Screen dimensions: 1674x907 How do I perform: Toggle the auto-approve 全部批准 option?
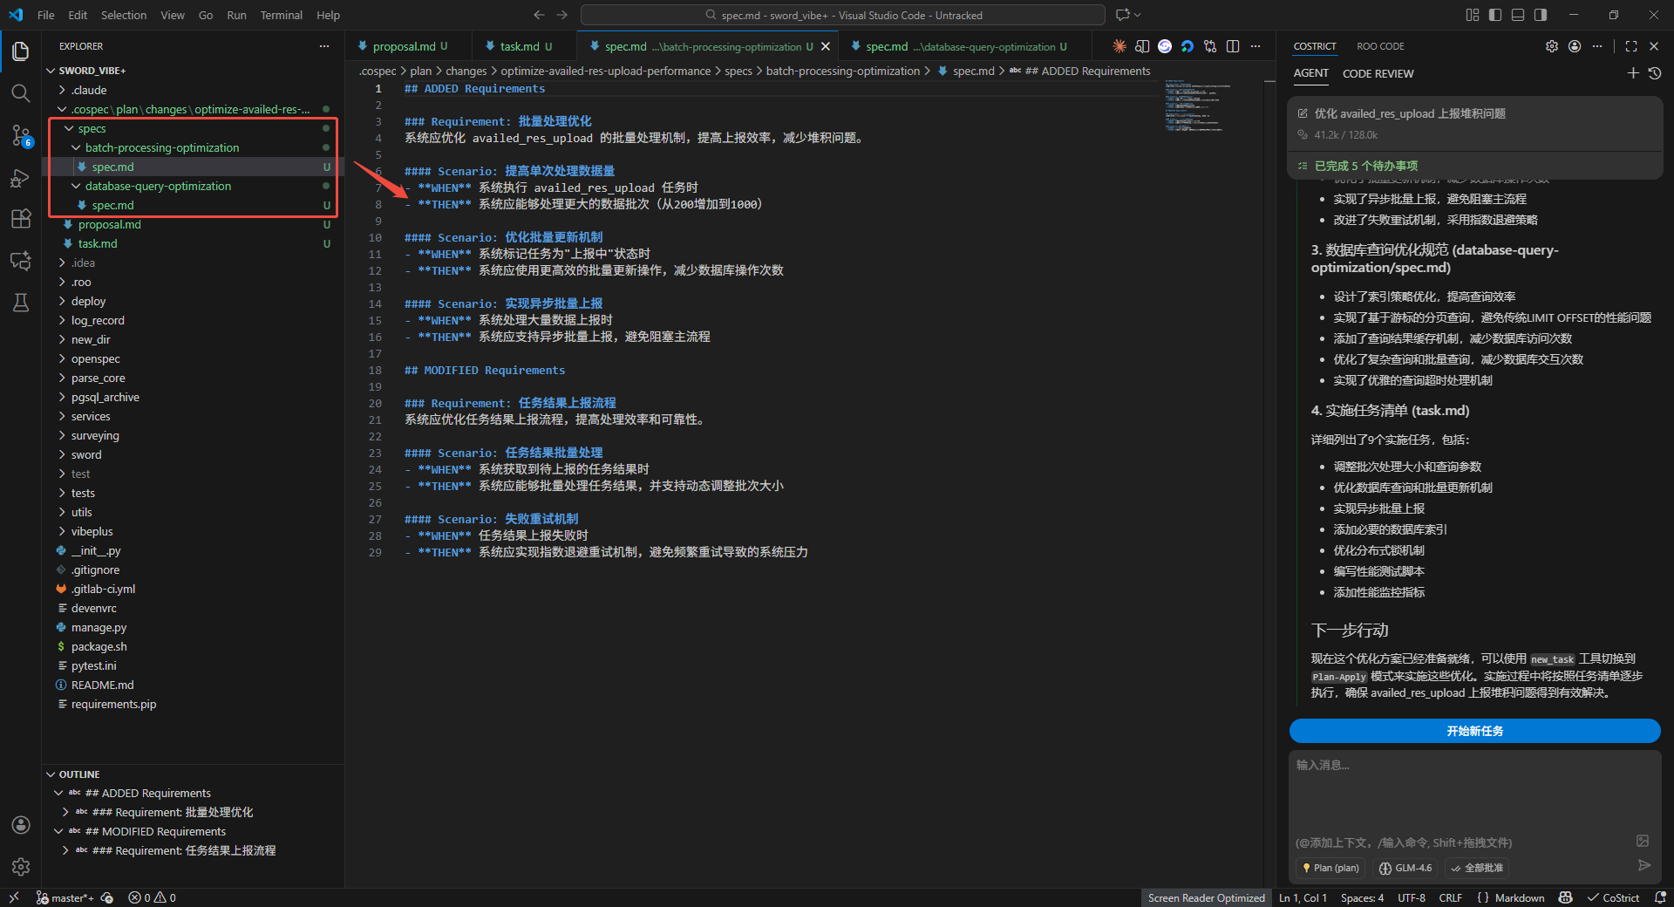(x=1477, y=868)
